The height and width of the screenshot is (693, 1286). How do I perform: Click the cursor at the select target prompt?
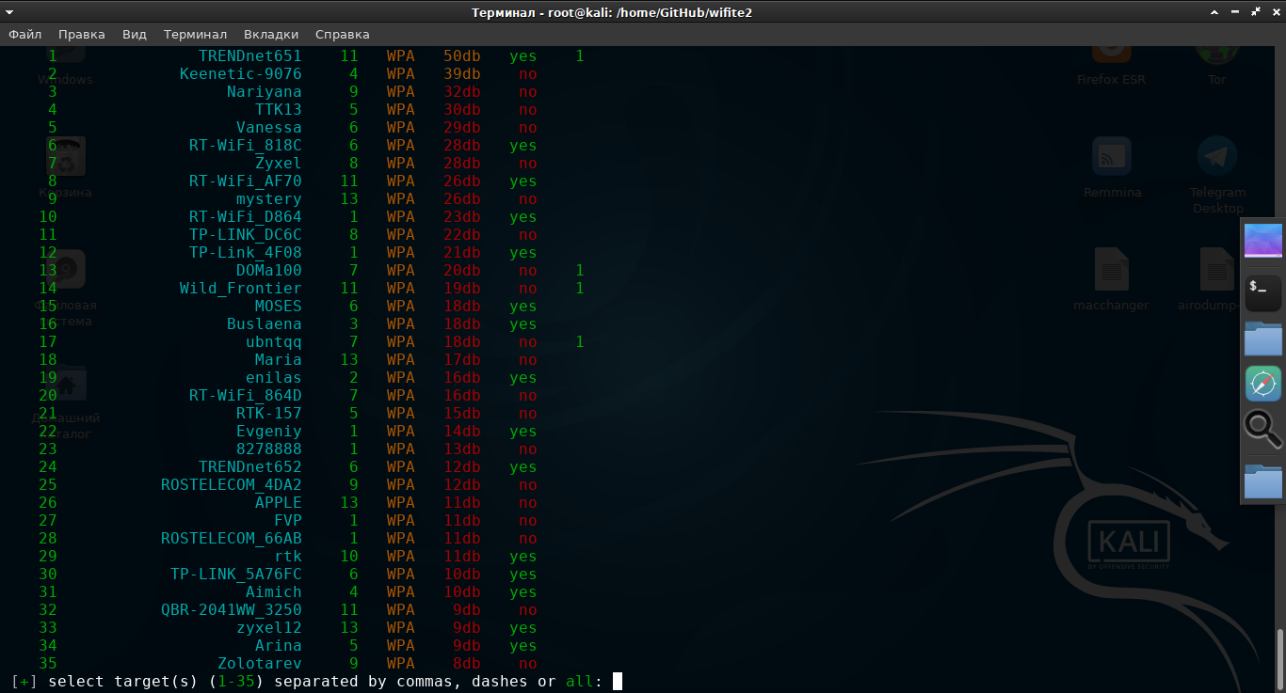[618, 682]
